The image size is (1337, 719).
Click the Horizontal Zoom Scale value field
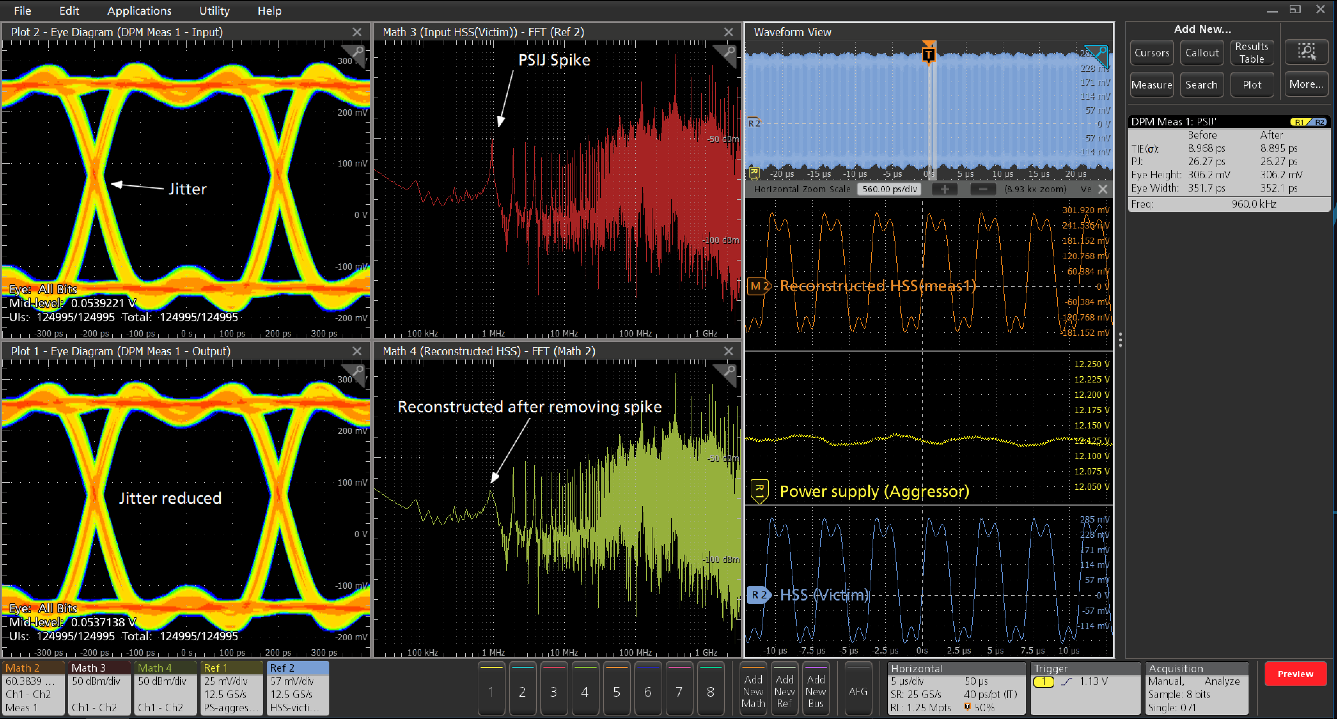point(889,190)
